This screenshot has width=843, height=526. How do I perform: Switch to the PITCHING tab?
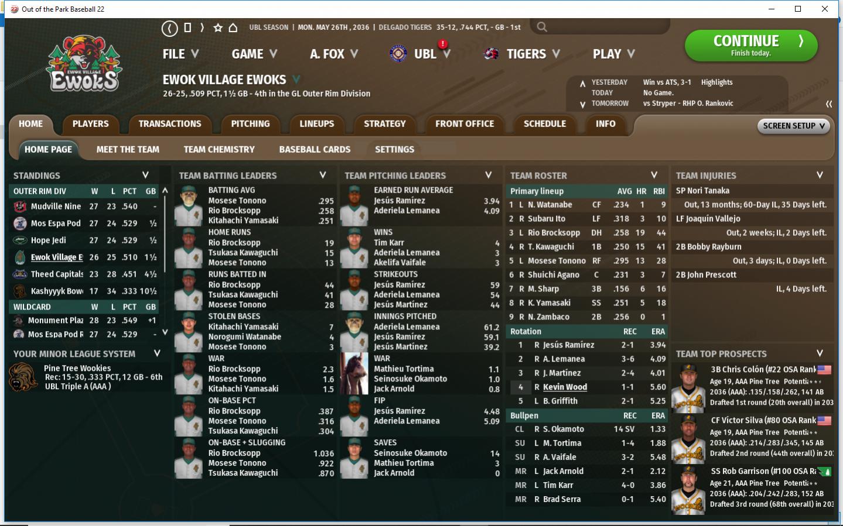click(250, 124)
